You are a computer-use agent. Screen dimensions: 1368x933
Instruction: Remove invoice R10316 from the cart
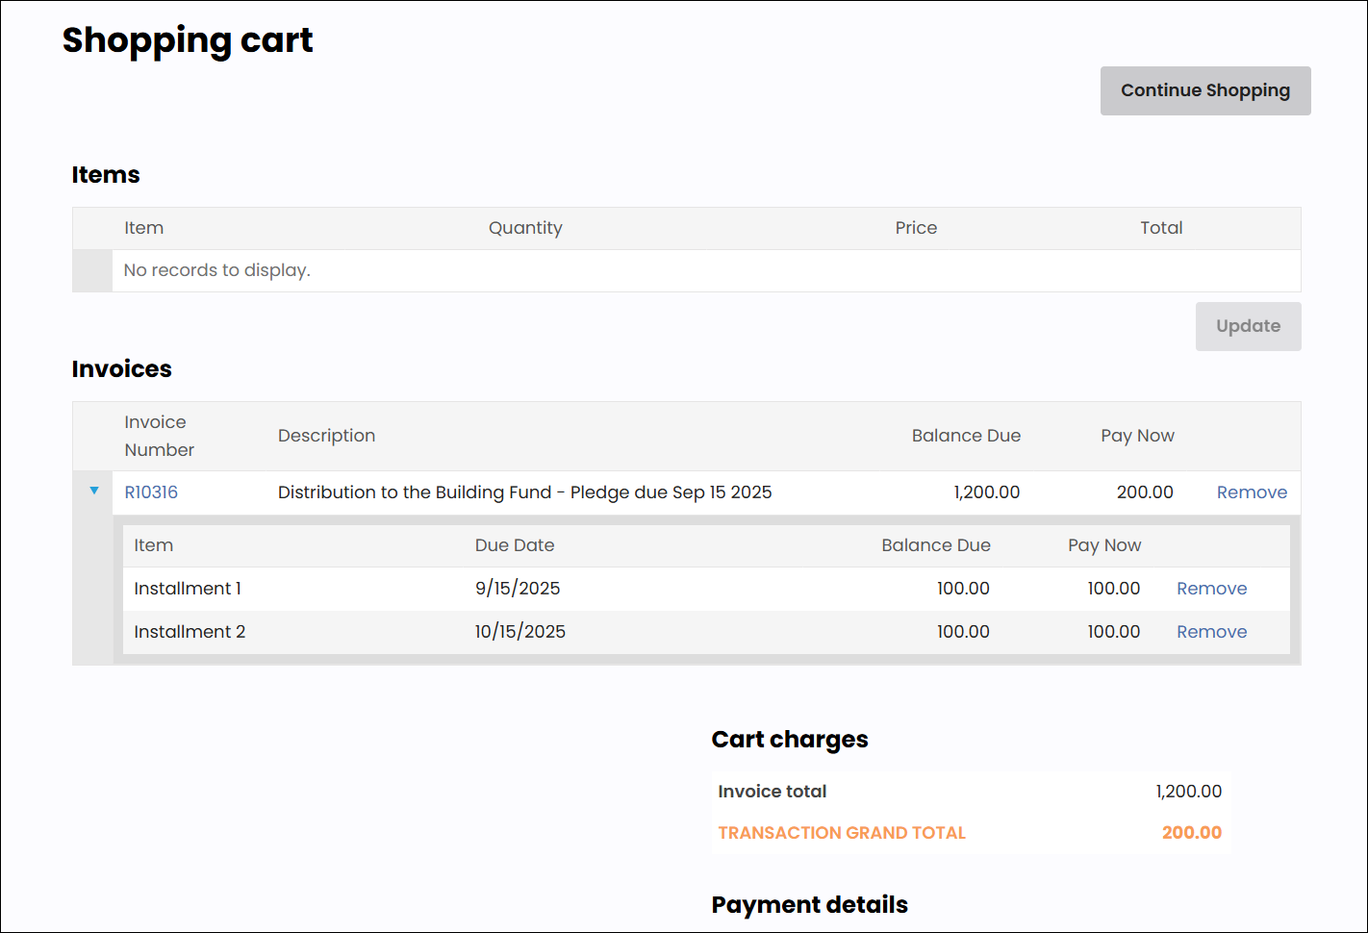coord(1251,492)
